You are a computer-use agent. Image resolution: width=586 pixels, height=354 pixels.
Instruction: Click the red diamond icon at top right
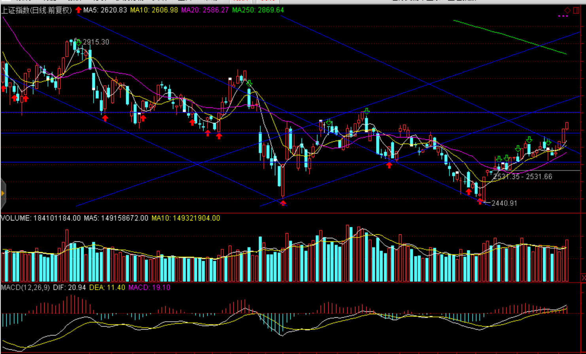point(567,10)
